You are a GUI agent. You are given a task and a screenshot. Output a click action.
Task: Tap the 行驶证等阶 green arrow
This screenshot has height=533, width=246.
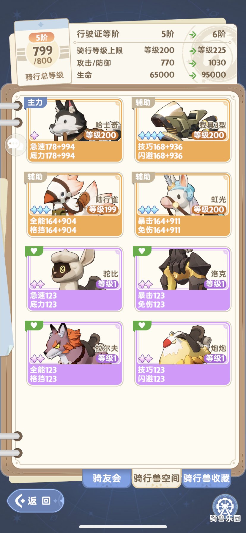click(193, 35)
